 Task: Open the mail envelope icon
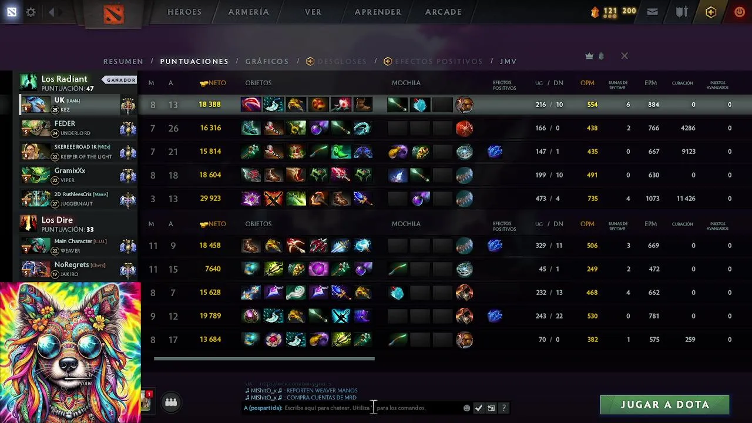click(652, 12)
